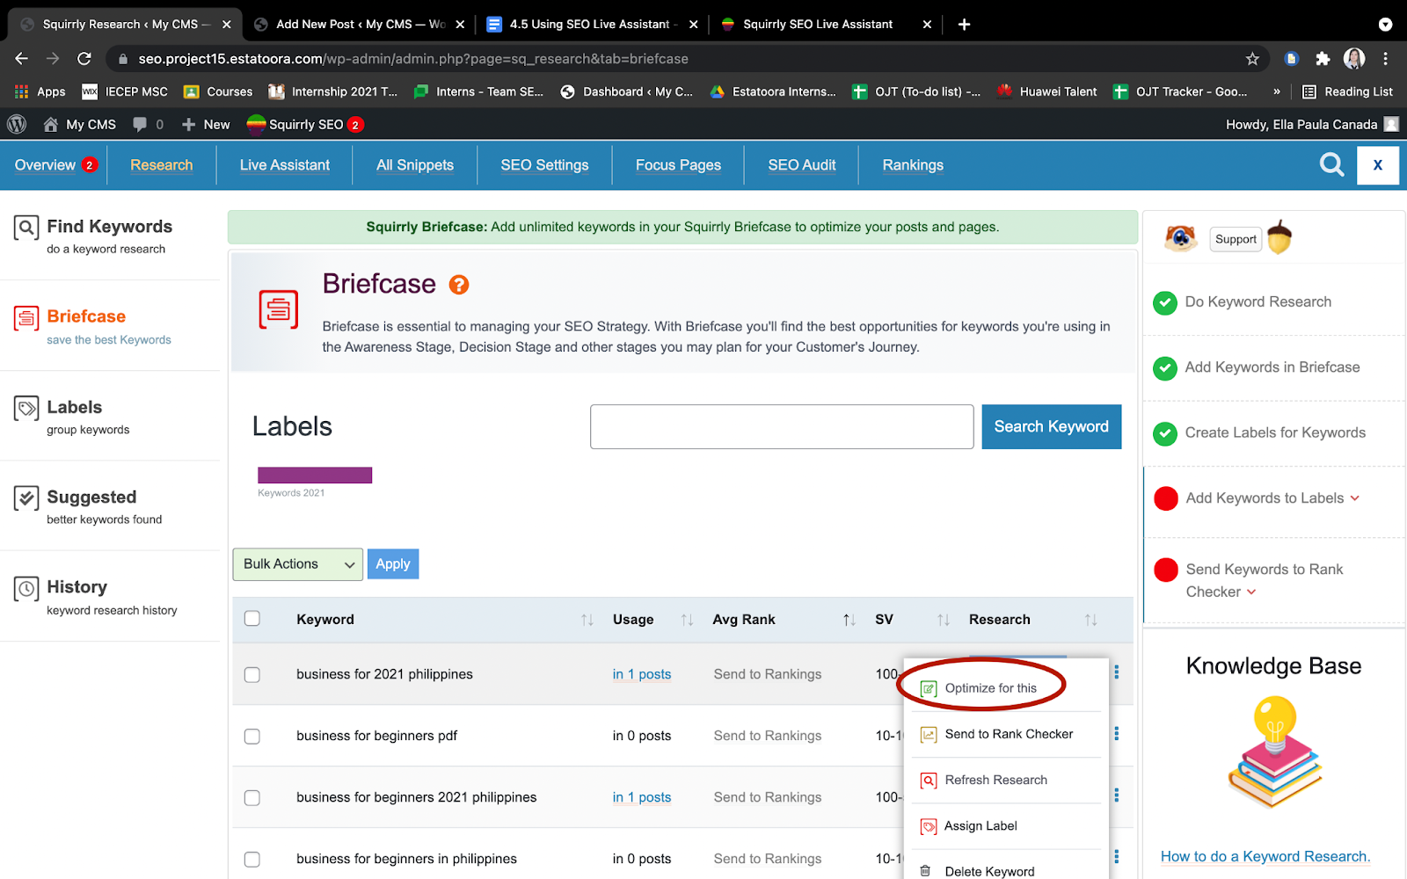Click the History clock icon in sidebar
The height and width of the screenshot is (879, 1407).
coord(26,588)
